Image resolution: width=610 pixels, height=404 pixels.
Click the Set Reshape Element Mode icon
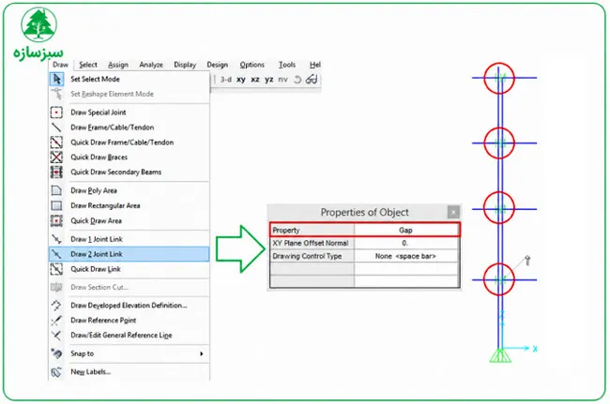coord(57,94)
